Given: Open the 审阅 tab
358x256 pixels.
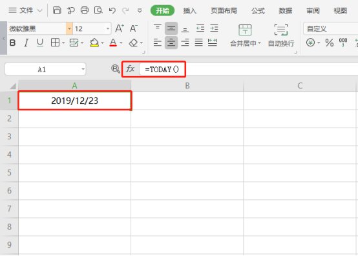Looking at the screenshot, I should (313, 10).
